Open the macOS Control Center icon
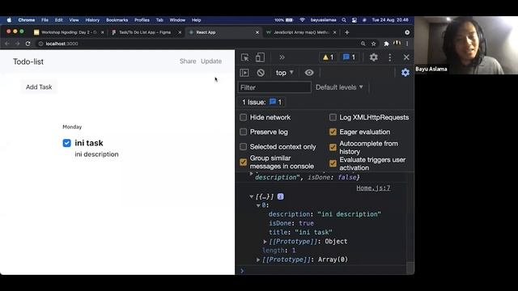Screen dimensions: 518x291 (x=355, y=20)
